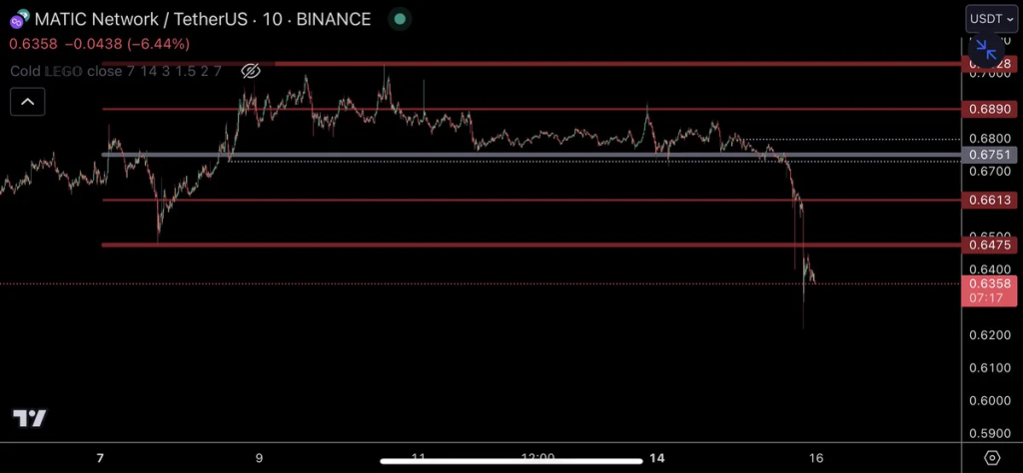This screenshot has width=1023, height=473.
Task: Exit fullscreen with the blue arrows icon
Action: coord(986,49)
